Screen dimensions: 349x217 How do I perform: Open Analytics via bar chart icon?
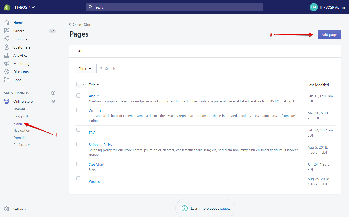7,55
